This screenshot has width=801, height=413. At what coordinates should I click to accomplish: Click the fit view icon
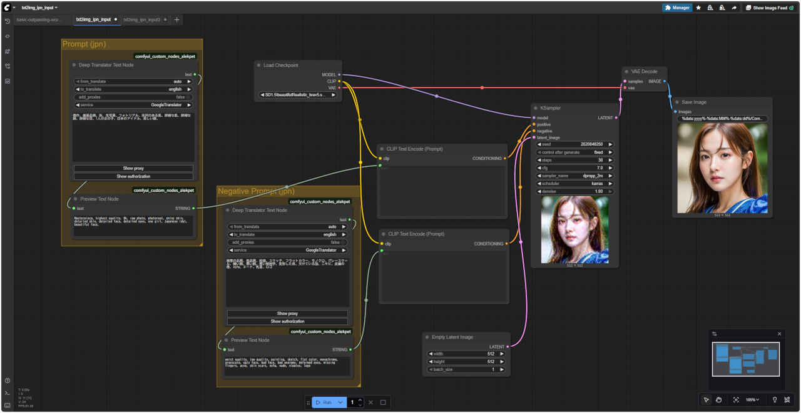(735, 400)
